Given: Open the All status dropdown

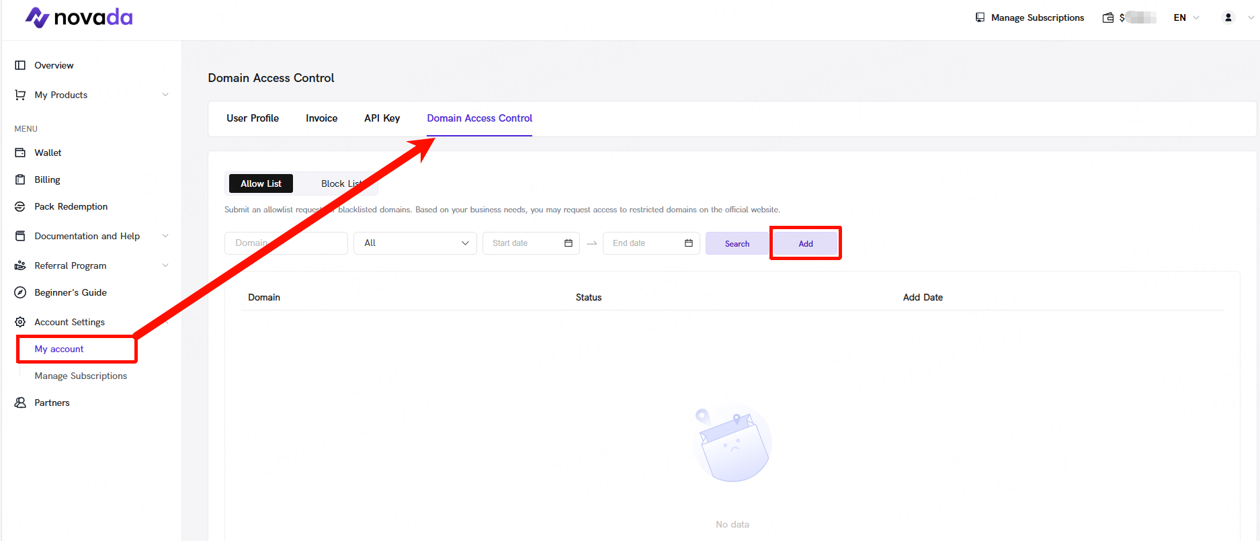Looking at the screenshot, I should [415, 243].
